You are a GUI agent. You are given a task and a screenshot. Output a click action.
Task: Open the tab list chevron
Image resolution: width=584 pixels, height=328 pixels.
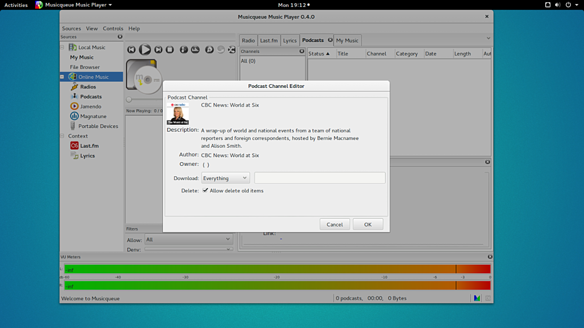[488, 38]
